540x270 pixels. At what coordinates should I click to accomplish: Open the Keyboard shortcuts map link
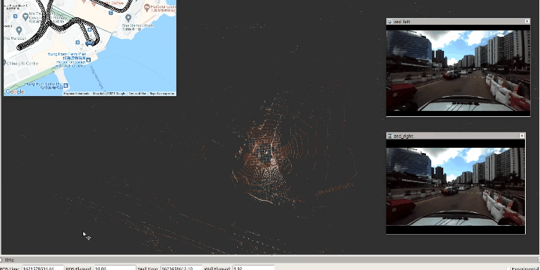[x=76, y=93]
